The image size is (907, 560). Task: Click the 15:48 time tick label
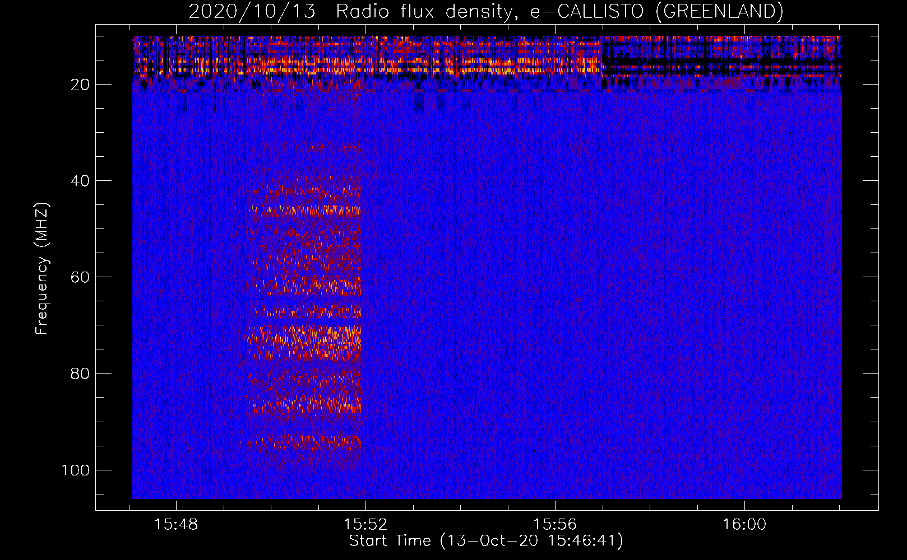pyautogui.click(x=176, y=524)
